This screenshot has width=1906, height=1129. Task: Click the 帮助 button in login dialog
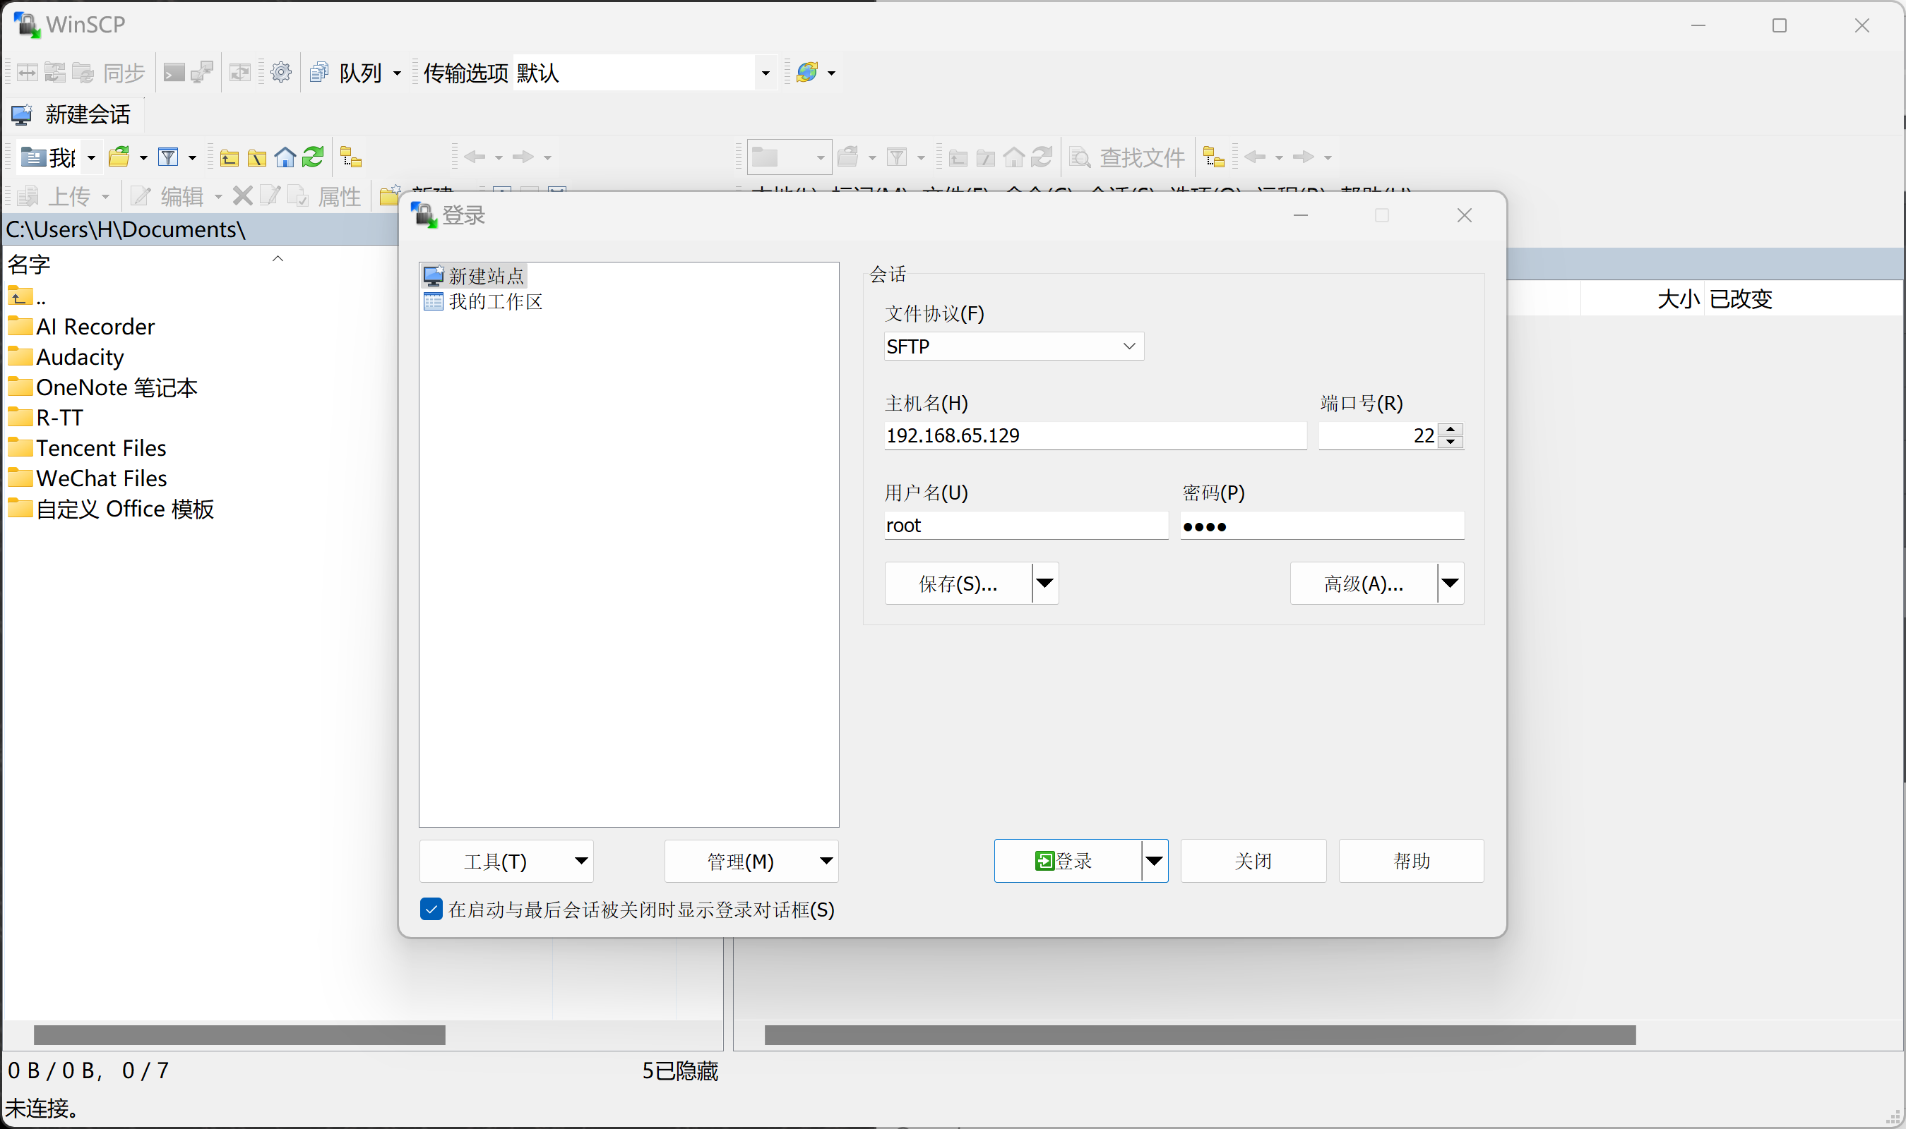1411,860
